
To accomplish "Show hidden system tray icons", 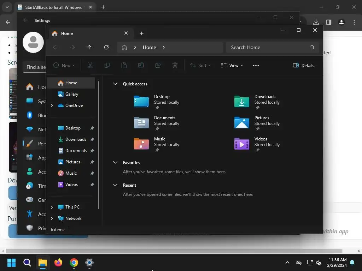I will (x=287, y=263).
